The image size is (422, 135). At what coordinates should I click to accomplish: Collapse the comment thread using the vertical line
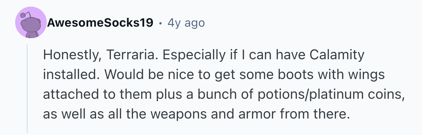pyautogui.click(x=27, y=89)
